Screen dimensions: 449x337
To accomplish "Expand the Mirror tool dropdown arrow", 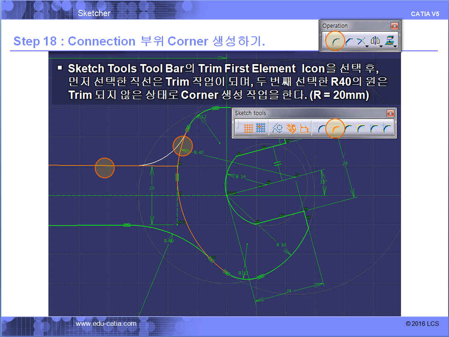I will [381, 47].
